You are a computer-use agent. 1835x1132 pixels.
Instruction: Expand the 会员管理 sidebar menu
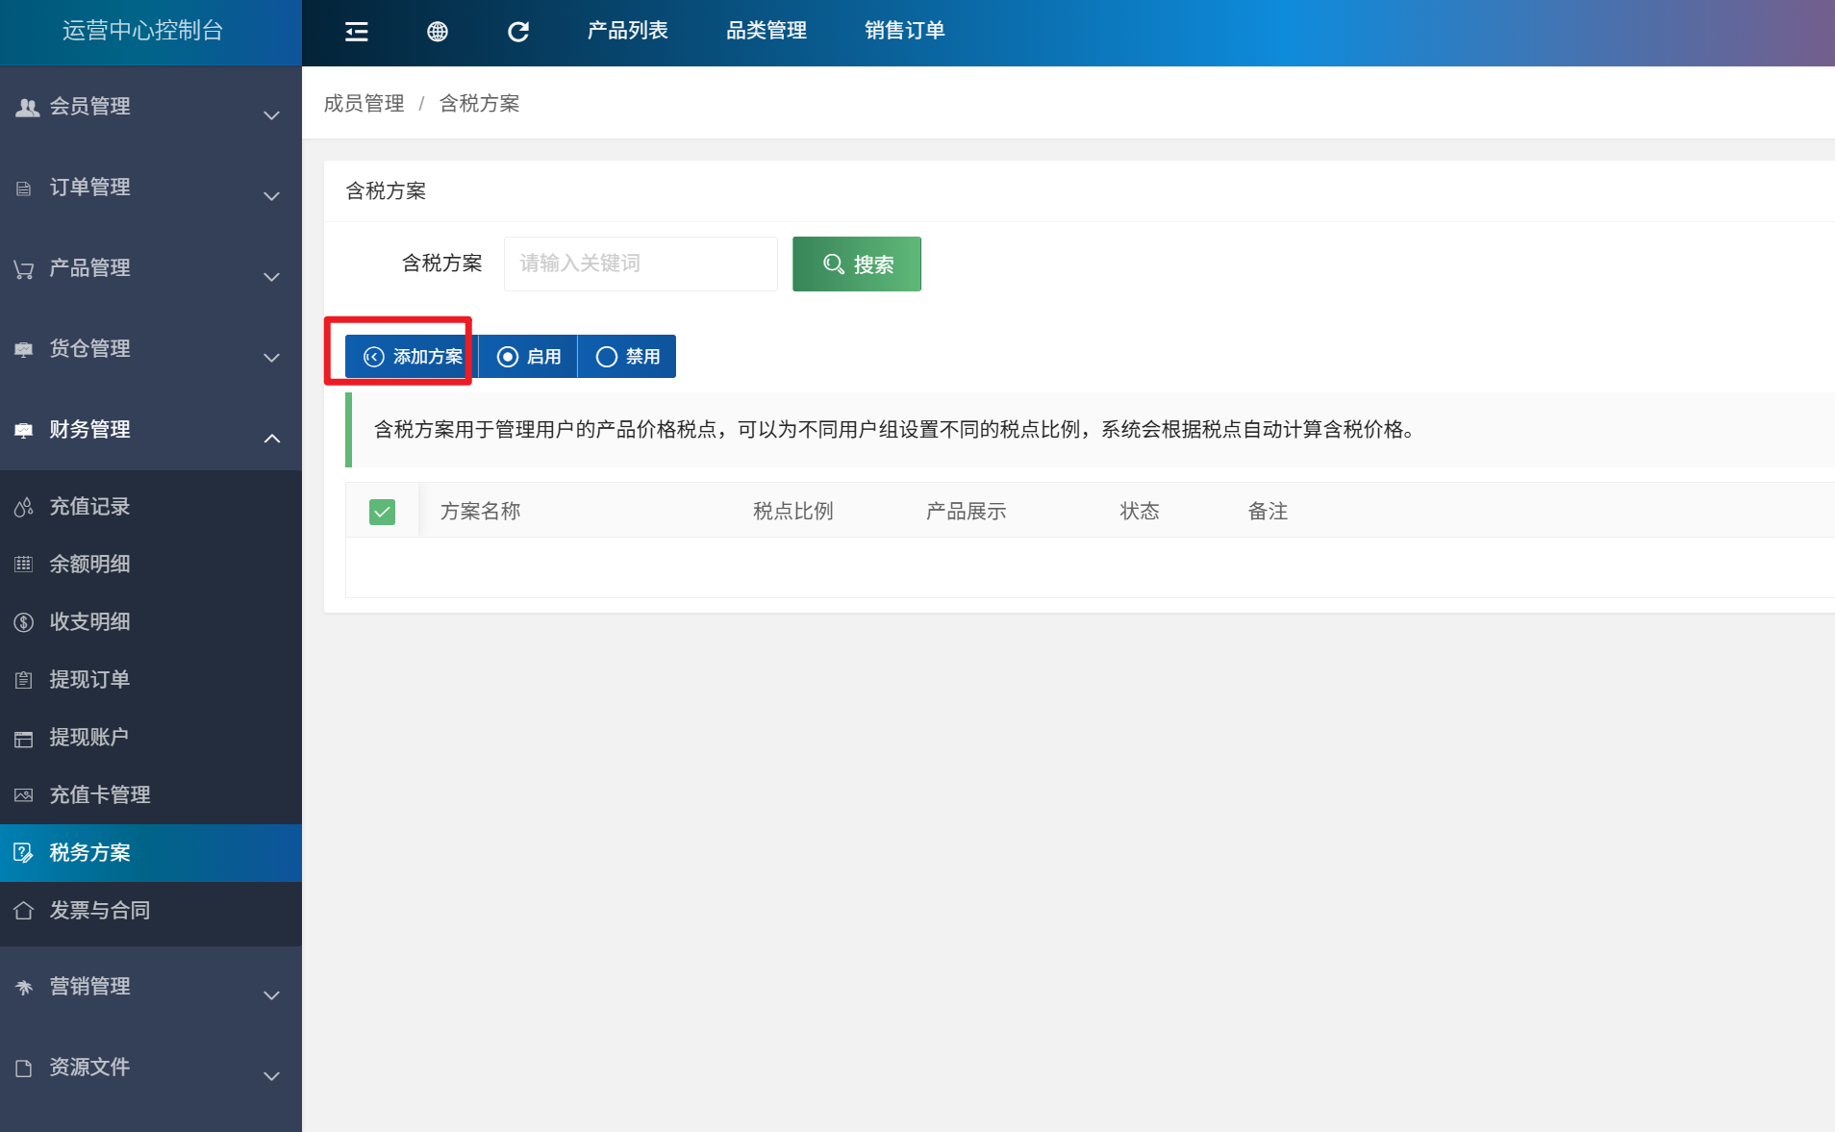click(151, 107)
